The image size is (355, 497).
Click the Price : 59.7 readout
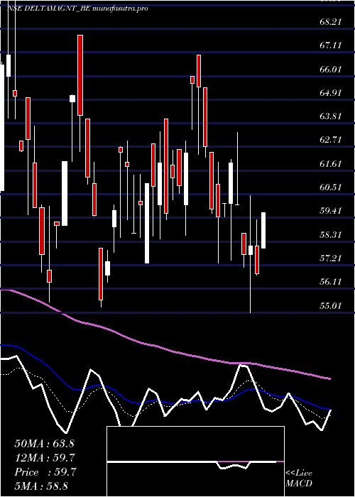pos(45,472)
